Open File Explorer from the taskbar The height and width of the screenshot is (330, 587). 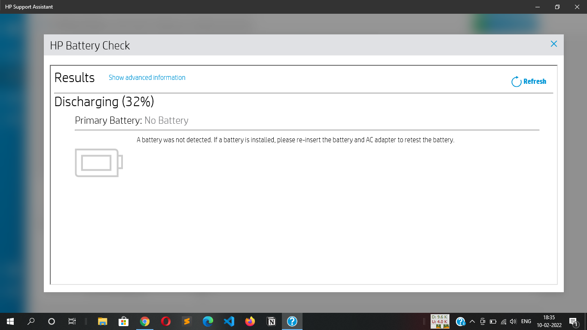102,321
